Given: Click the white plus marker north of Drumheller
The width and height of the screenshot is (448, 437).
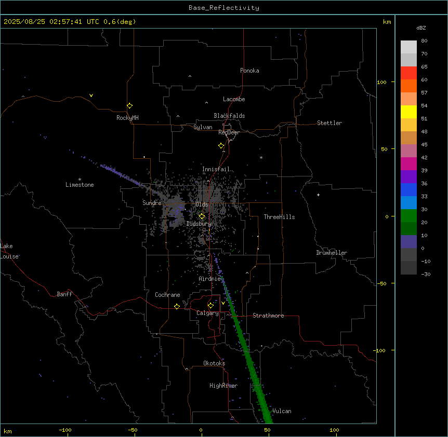Looking at the screenshot, I should [318, 195].
